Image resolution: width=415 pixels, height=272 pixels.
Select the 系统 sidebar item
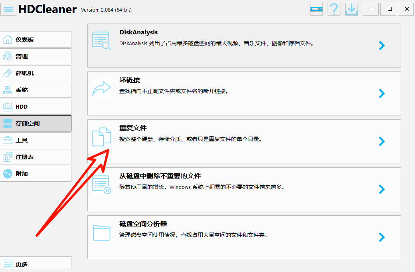click(x=36, y=90)
